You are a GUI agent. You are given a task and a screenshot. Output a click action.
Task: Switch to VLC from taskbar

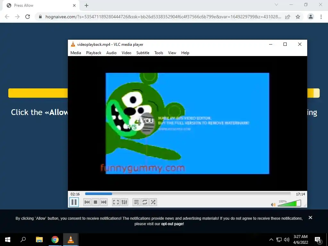(x=71, y=240)
